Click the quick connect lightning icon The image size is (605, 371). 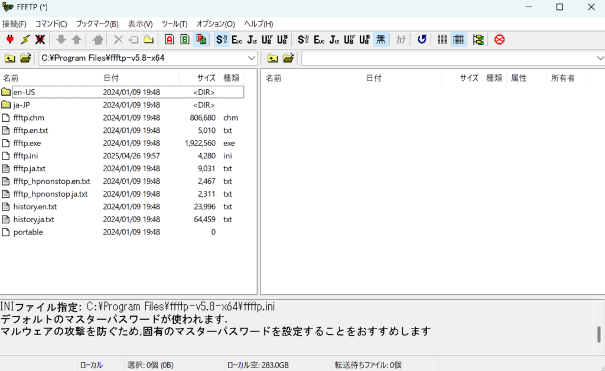point(25,40)
